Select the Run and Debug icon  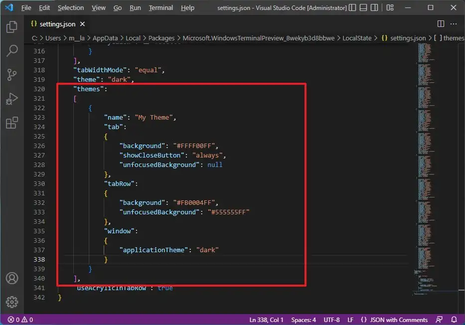12,99
